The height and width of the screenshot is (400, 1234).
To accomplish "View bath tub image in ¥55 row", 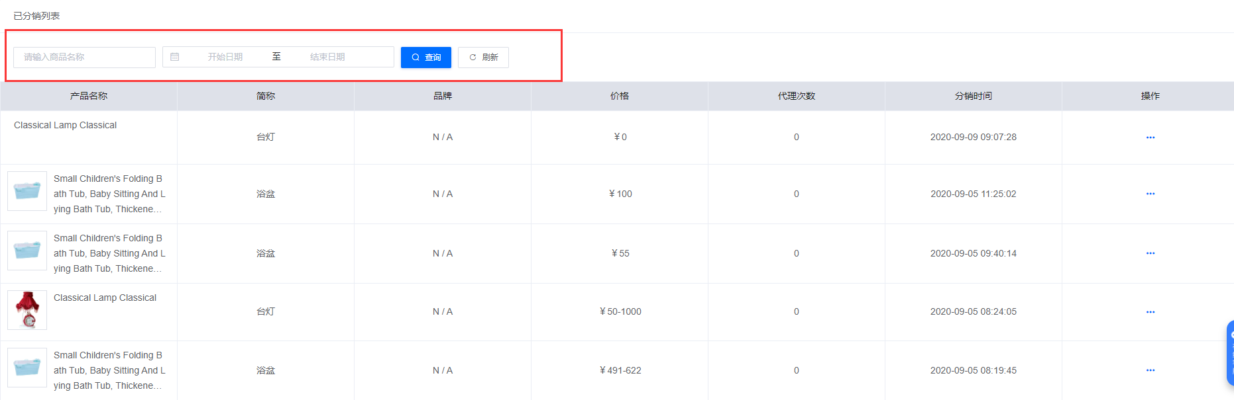I will pyautogui.click(x=27, y=251).
